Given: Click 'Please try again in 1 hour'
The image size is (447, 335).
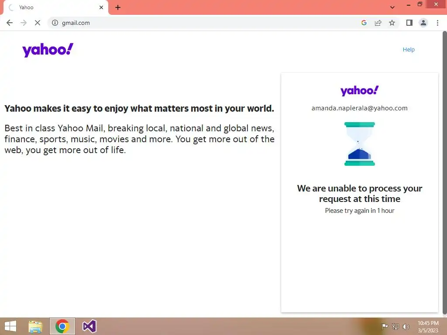Looking at the screenshot, I should tap(360, 211).
